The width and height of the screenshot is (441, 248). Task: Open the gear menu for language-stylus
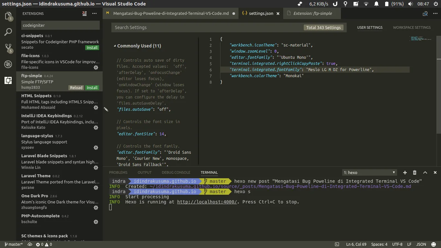96,148
